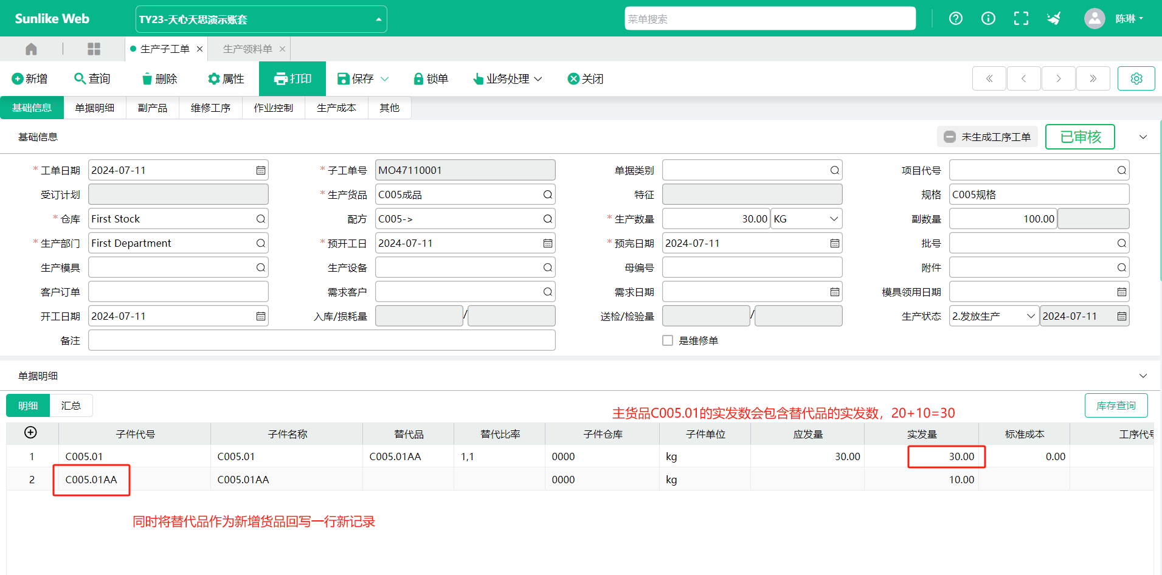
Task: Click the 查询 button
Action: click(x=92, y=79)
